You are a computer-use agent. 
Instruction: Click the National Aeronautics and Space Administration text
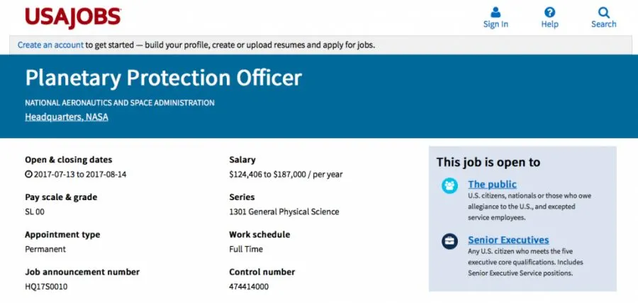point(120,103)
